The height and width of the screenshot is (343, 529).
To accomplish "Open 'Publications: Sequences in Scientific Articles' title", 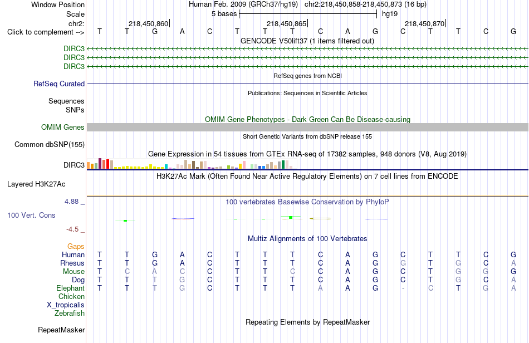I will pyautogui.click(x=307, y=93).
